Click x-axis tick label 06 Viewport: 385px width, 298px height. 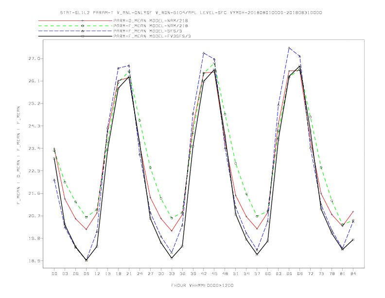76,274
